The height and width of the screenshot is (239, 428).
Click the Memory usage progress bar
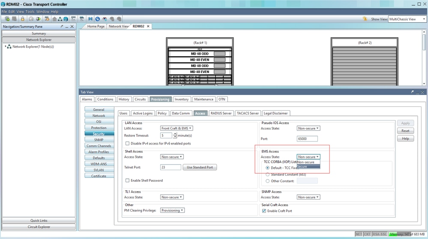(x=407, y=234)
